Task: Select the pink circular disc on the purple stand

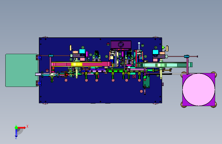Action: click(x=199, y=90)
